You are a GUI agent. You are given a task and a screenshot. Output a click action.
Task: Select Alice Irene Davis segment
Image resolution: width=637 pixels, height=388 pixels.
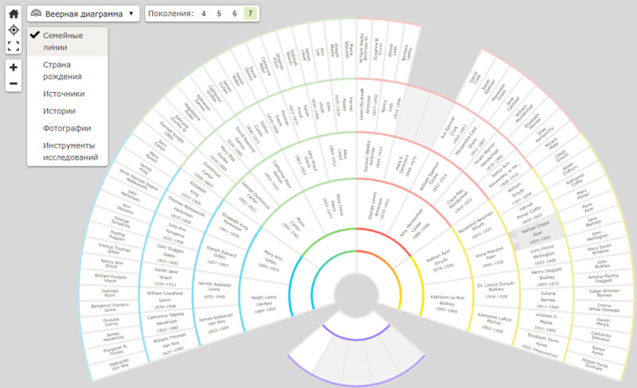coord(333,206)
